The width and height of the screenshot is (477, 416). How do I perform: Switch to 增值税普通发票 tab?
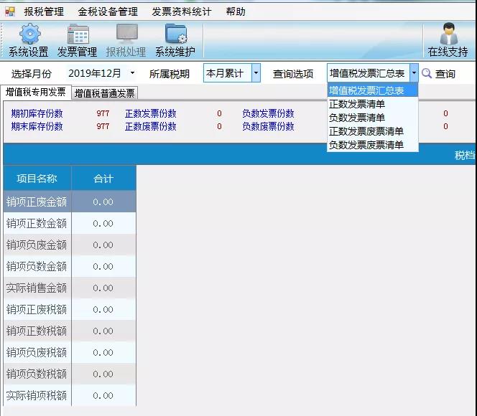[105, 93]
